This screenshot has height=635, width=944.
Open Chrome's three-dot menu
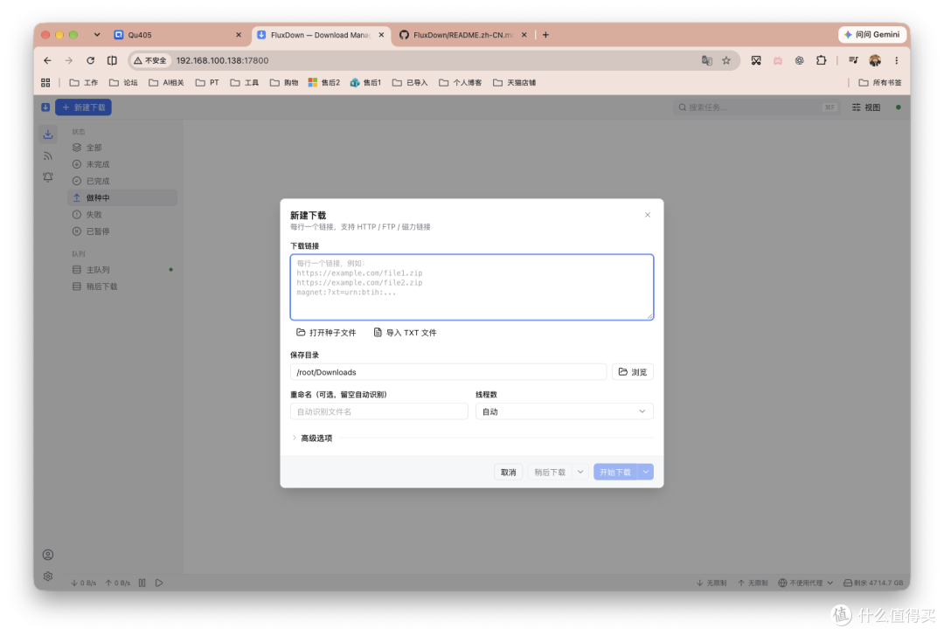click(x=897, y=60)
